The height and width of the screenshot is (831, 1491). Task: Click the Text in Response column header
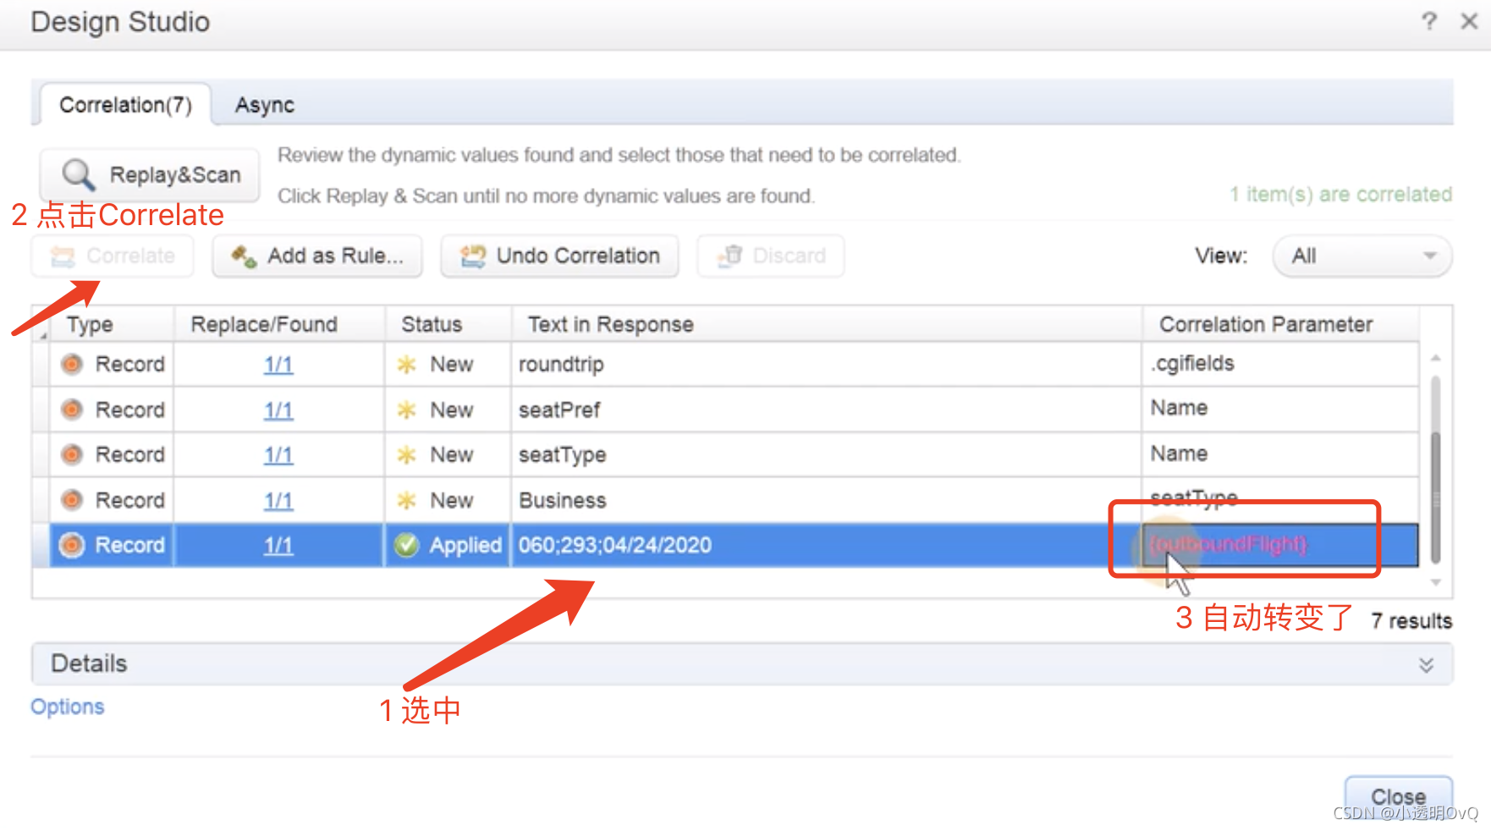pyautogui.click(x=827, y=324)
